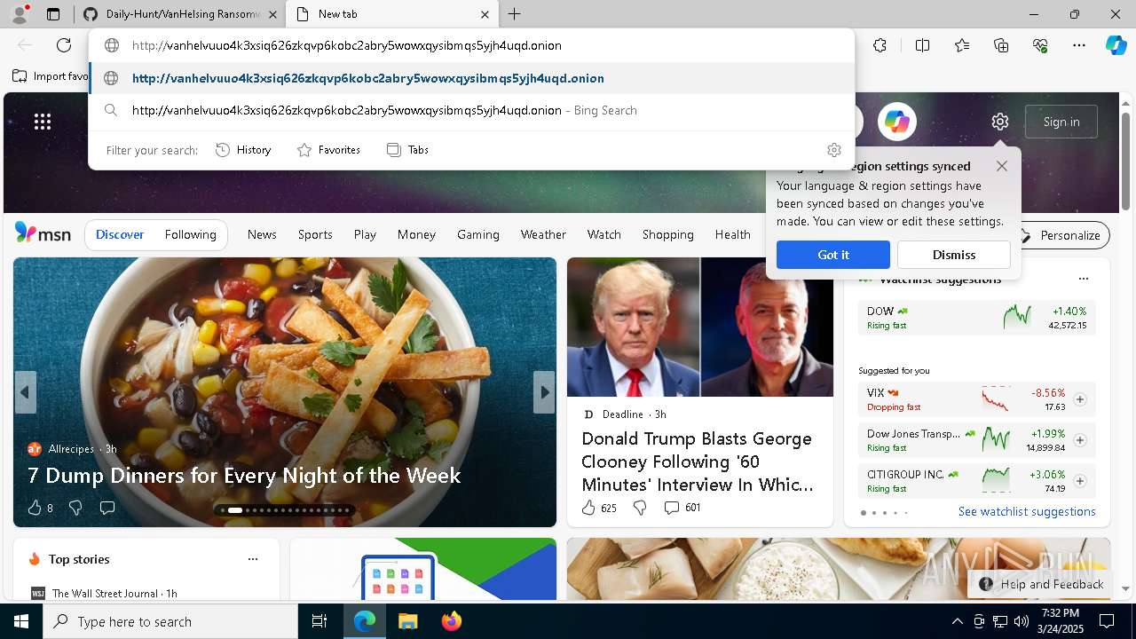Open 7 Dump Dinners article
This screenshot has width=1136, height=639.
point(244,476)
